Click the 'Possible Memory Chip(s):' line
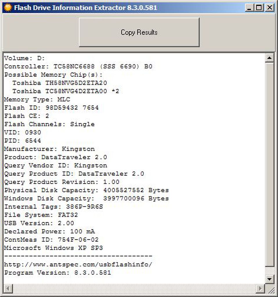This screenshot has height=297, width=278. (53, 75)
